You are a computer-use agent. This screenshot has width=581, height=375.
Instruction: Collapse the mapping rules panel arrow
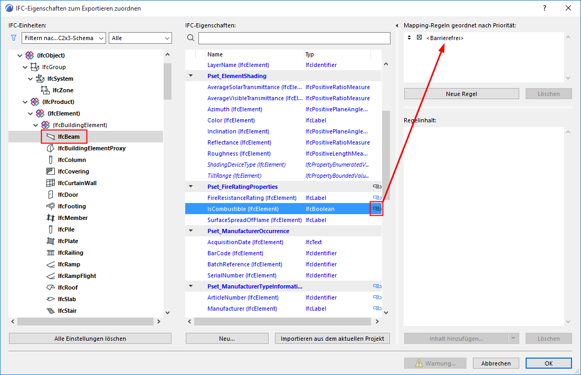(397, 25)
